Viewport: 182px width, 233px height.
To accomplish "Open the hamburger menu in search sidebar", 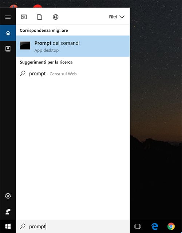I will coord(8,17).
